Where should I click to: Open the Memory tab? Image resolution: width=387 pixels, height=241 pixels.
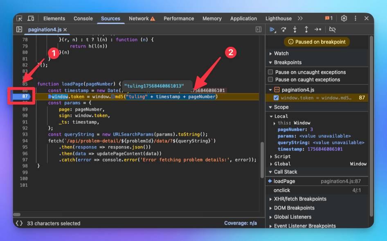(212, 18)
